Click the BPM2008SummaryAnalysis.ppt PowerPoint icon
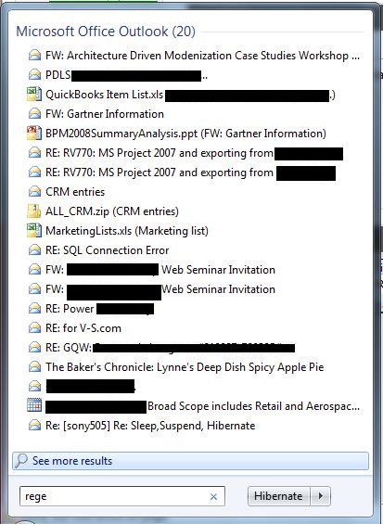This screenshot has height=524, width=383. tap(34, 133)
